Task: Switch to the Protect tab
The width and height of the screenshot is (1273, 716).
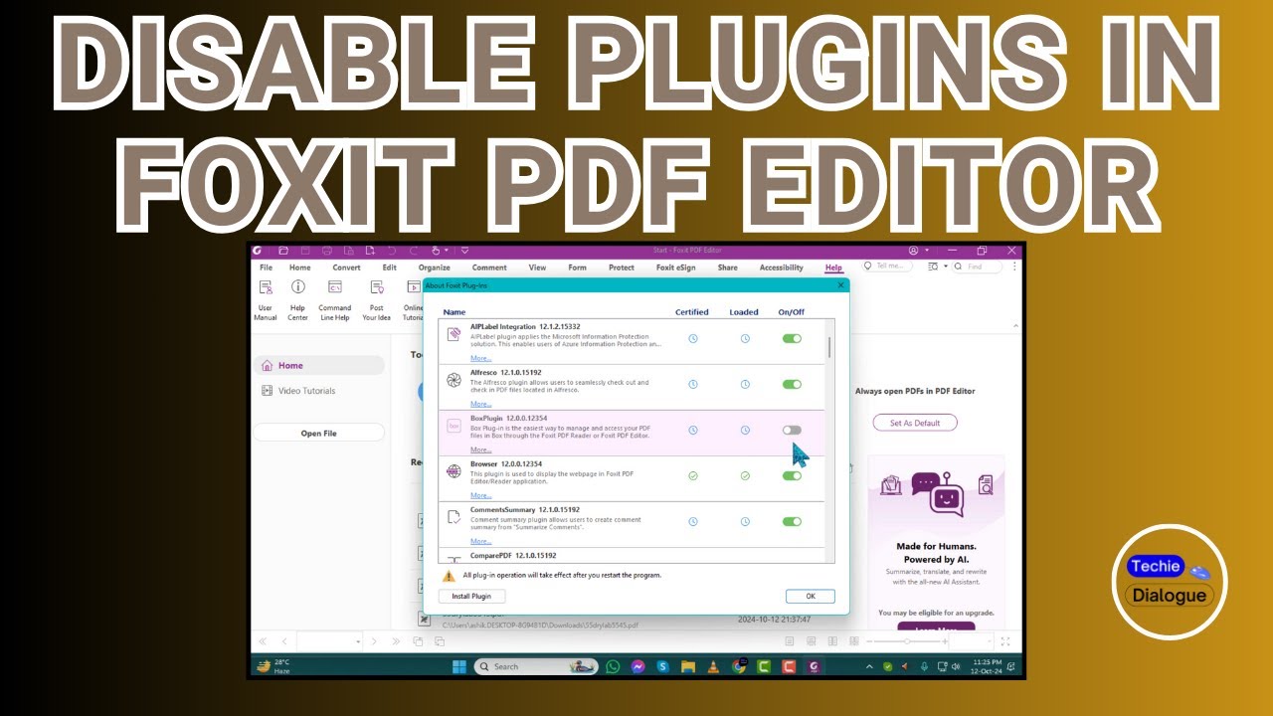Action: (x=622, y=268)
